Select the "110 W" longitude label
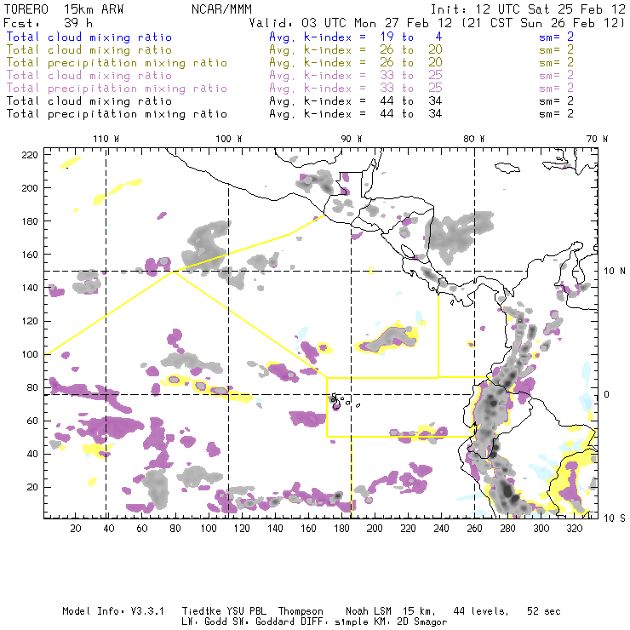This screenshot has height=630, width=630. (106, 139)
